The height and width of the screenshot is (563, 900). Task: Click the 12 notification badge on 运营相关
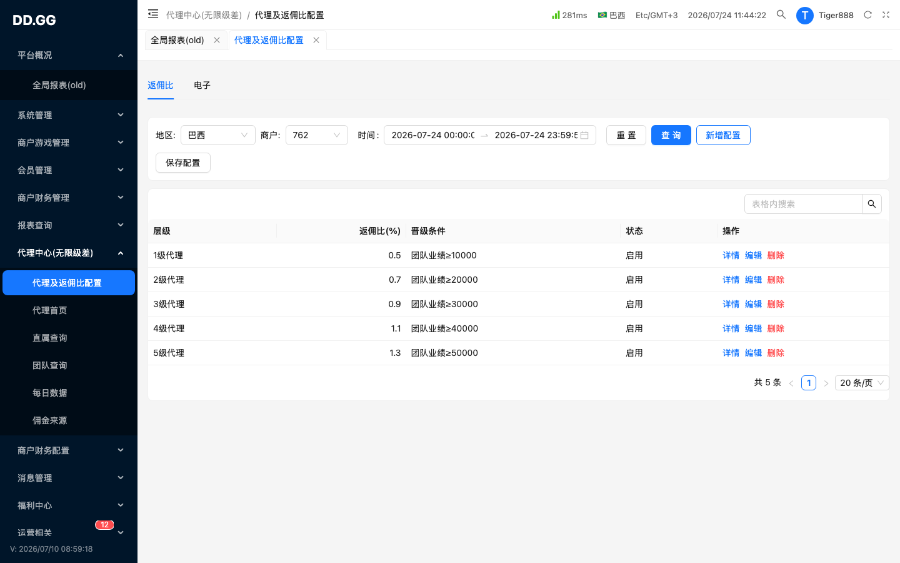click(104, 525)
